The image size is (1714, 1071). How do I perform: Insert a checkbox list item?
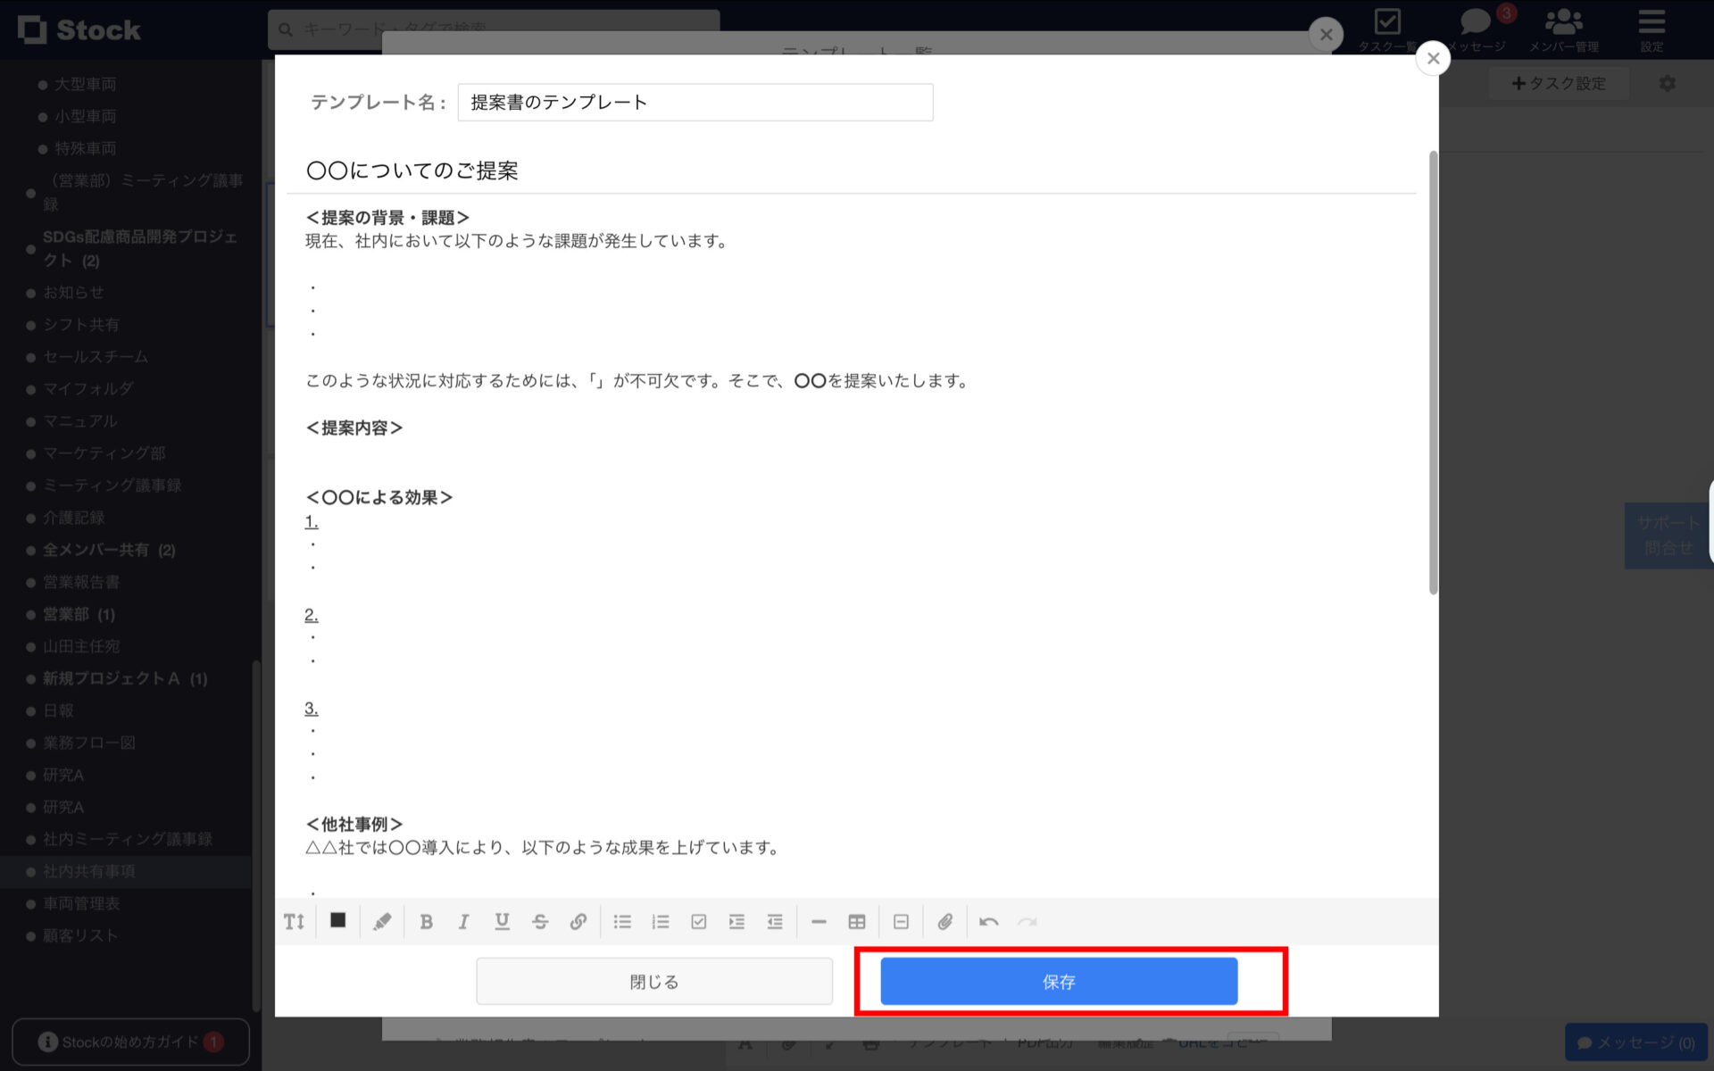699,921
